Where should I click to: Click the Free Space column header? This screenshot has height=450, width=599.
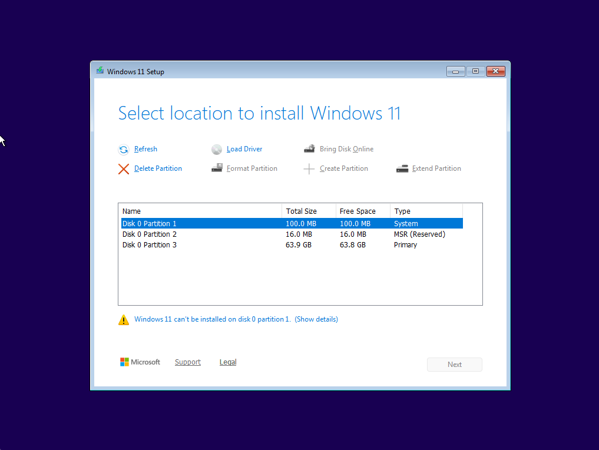pos(363,211)
